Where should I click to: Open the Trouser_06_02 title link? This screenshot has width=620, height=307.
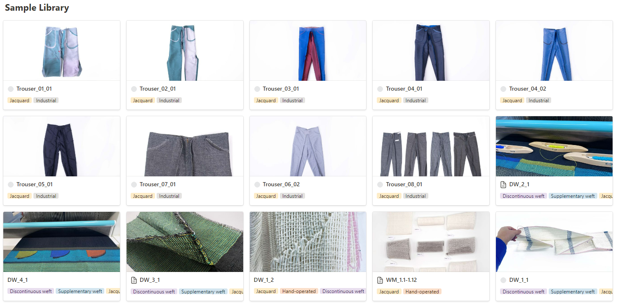click(281, 185)
